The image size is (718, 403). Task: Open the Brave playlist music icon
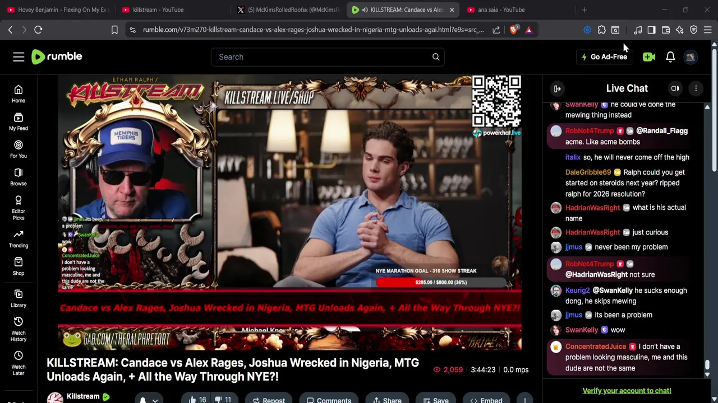coord(638,30)
